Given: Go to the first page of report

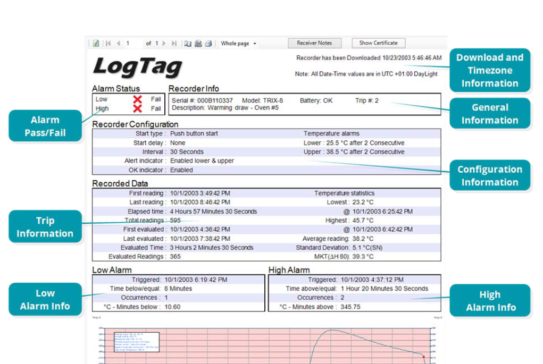Looking at the screenshot, I should tap(108, 44).
